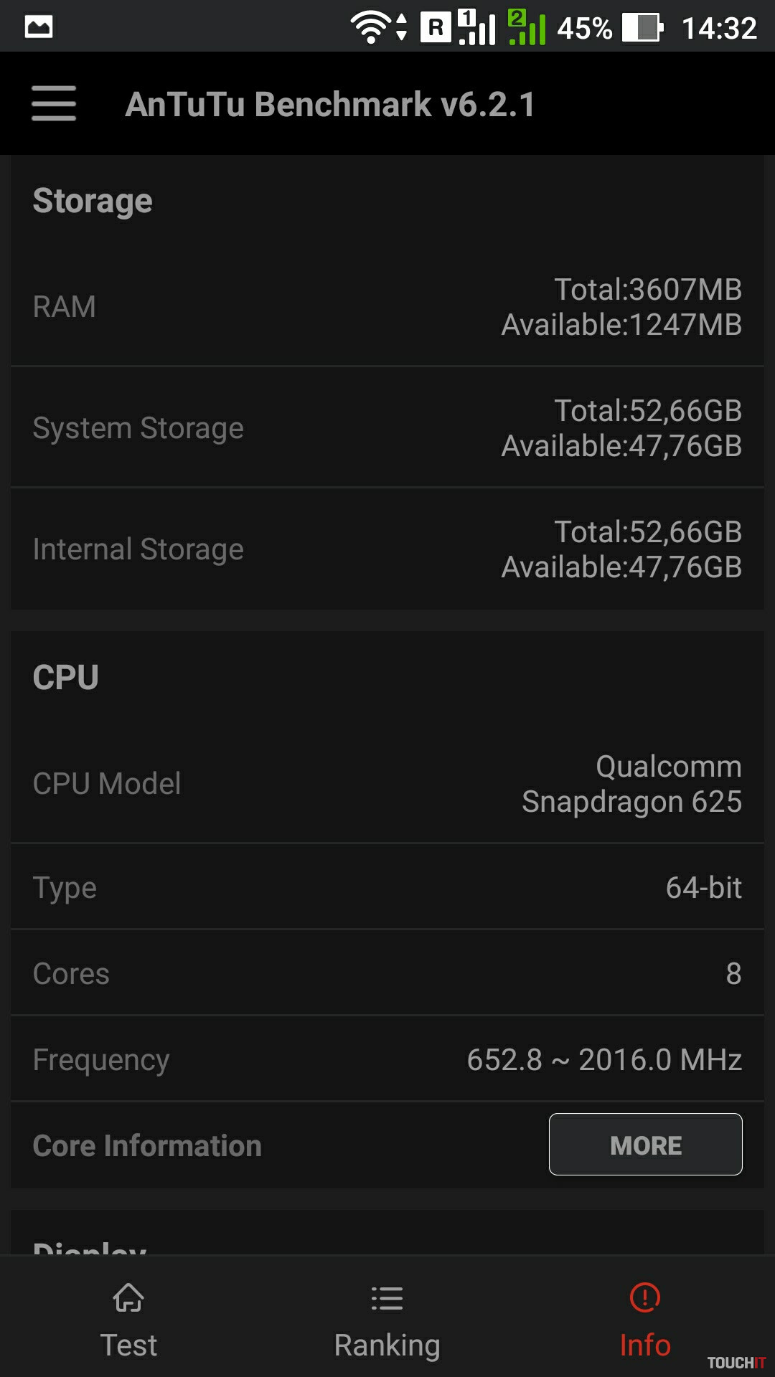
Task: Tap the screenshot notification icon
Action: pyautogui.click(x=39, y=27)
